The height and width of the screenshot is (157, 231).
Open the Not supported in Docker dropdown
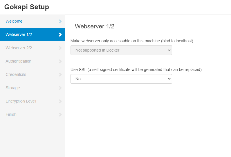[121, 50]
